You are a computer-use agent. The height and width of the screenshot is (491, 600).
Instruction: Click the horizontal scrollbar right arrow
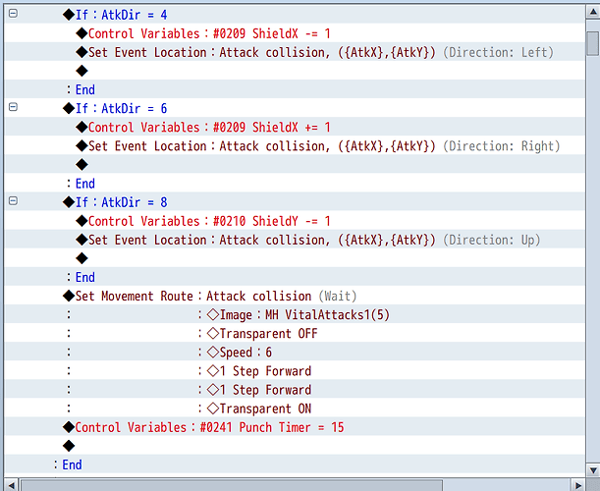pyautogui.click(x=578, y=485)
